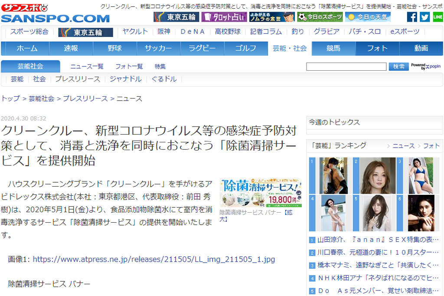
Task: Open the 芸能 subcategory link
Action: [17, 79]
